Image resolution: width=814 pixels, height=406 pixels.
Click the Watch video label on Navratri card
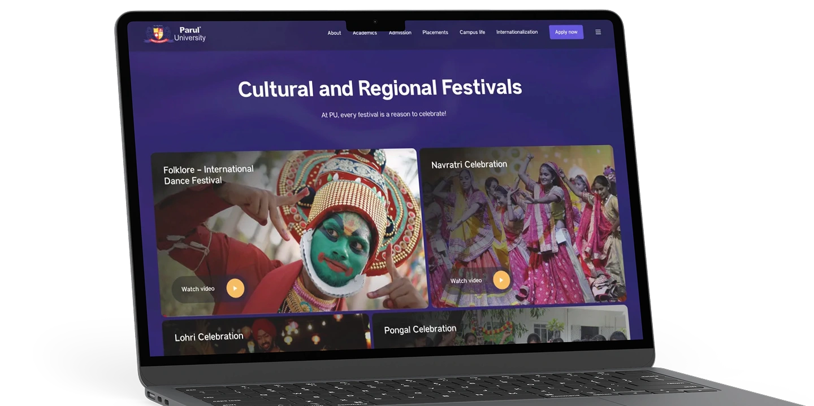[x=466, y=281]
